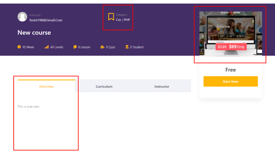The image size is (275, 158).
Task: Open the Css category link
Action: 118,20
